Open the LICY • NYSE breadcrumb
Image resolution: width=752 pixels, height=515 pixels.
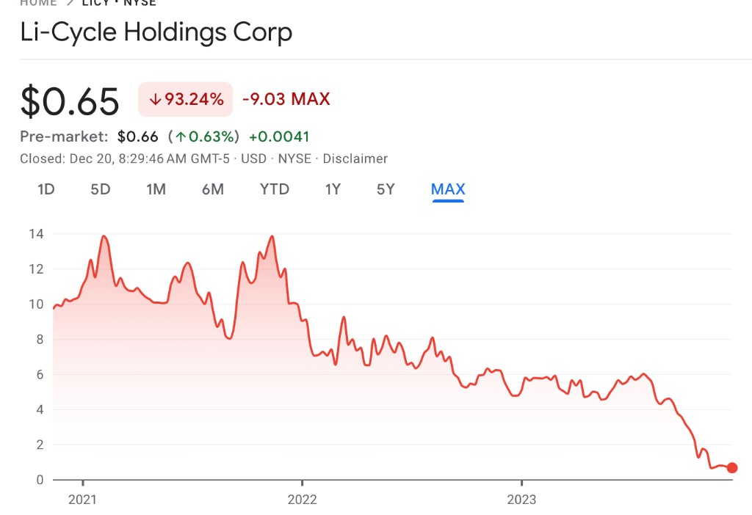pos(119,3)
